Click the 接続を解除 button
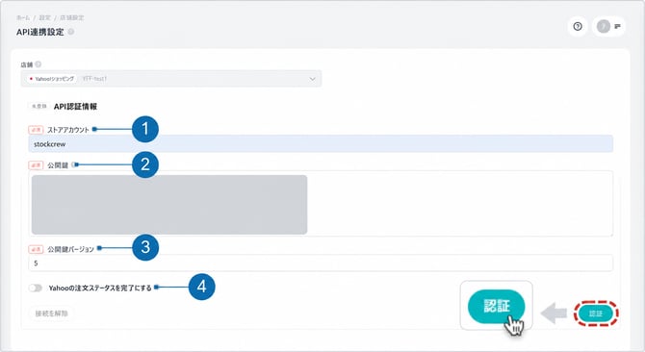This screenshot has height=352, width=645. [x=51, y=314]
